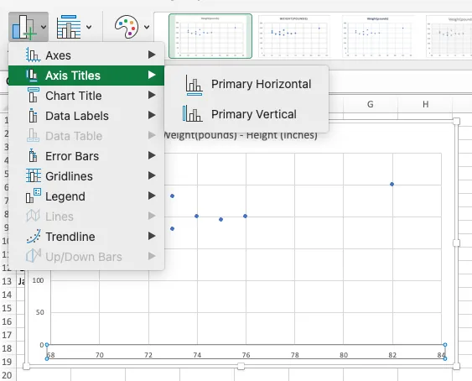Screen dimensions: 472x381
Task: Click the horizontal axis label 78
Action: point(295,355)
